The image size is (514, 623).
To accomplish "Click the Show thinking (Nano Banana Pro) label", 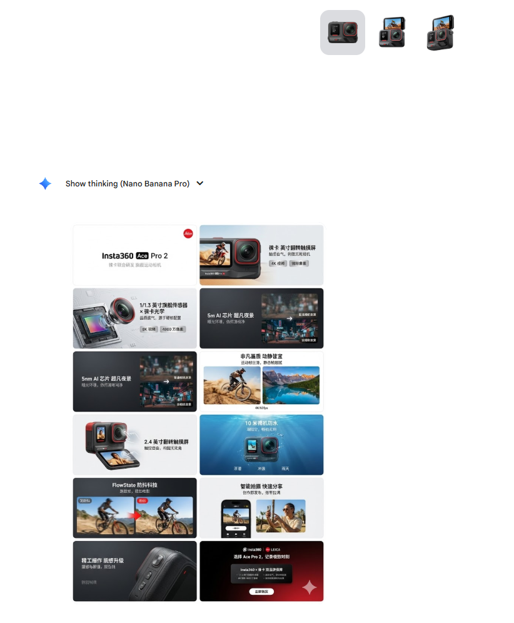I will [x=128, y=183].
